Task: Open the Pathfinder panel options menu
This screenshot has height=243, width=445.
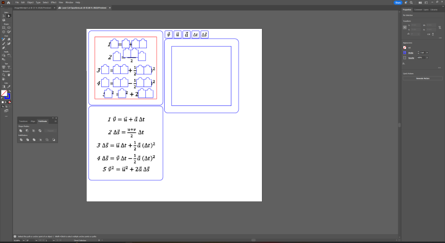Action: tap(57, 120)
